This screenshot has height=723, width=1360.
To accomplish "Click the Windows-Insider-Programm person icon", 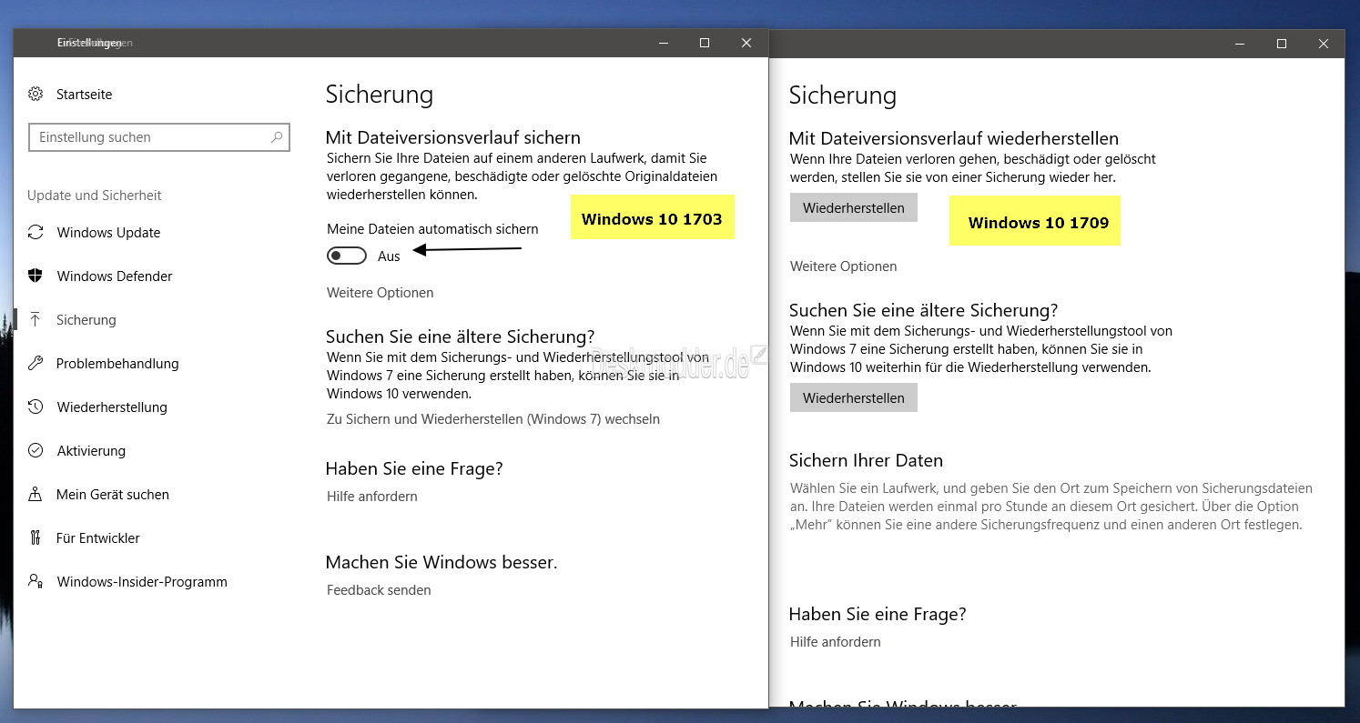I will pyautogui.click(x=36, y=581).
